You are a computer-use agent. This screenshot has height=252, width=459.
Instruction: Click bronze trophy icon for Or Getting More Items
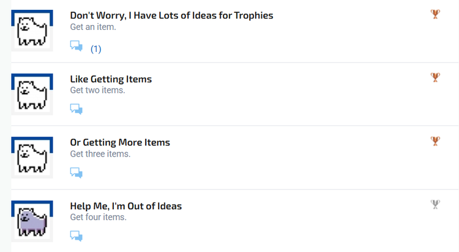click(435, 141)
